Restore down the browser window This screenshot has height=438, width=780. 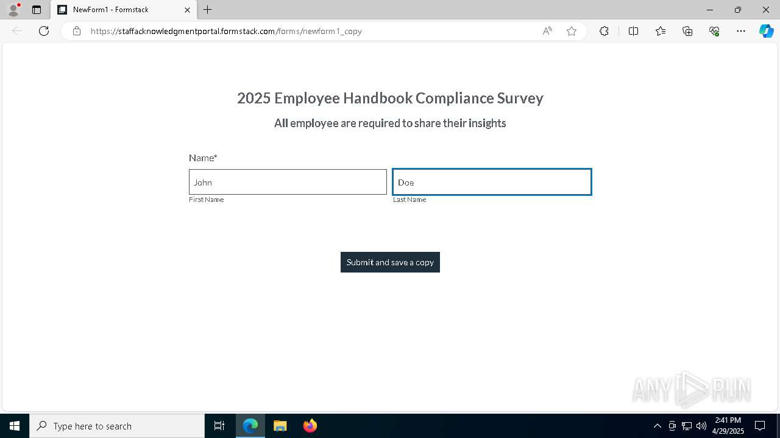738,10
